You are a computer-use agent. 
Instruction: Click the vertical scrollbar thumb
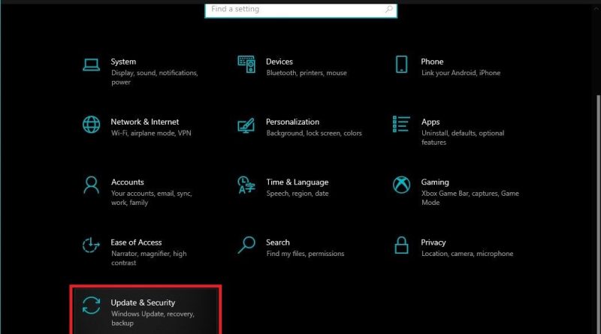(x=598, y=215)
